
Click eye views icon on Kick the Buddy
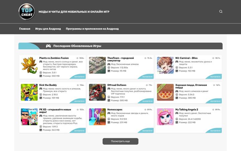(x=78, y=85)
